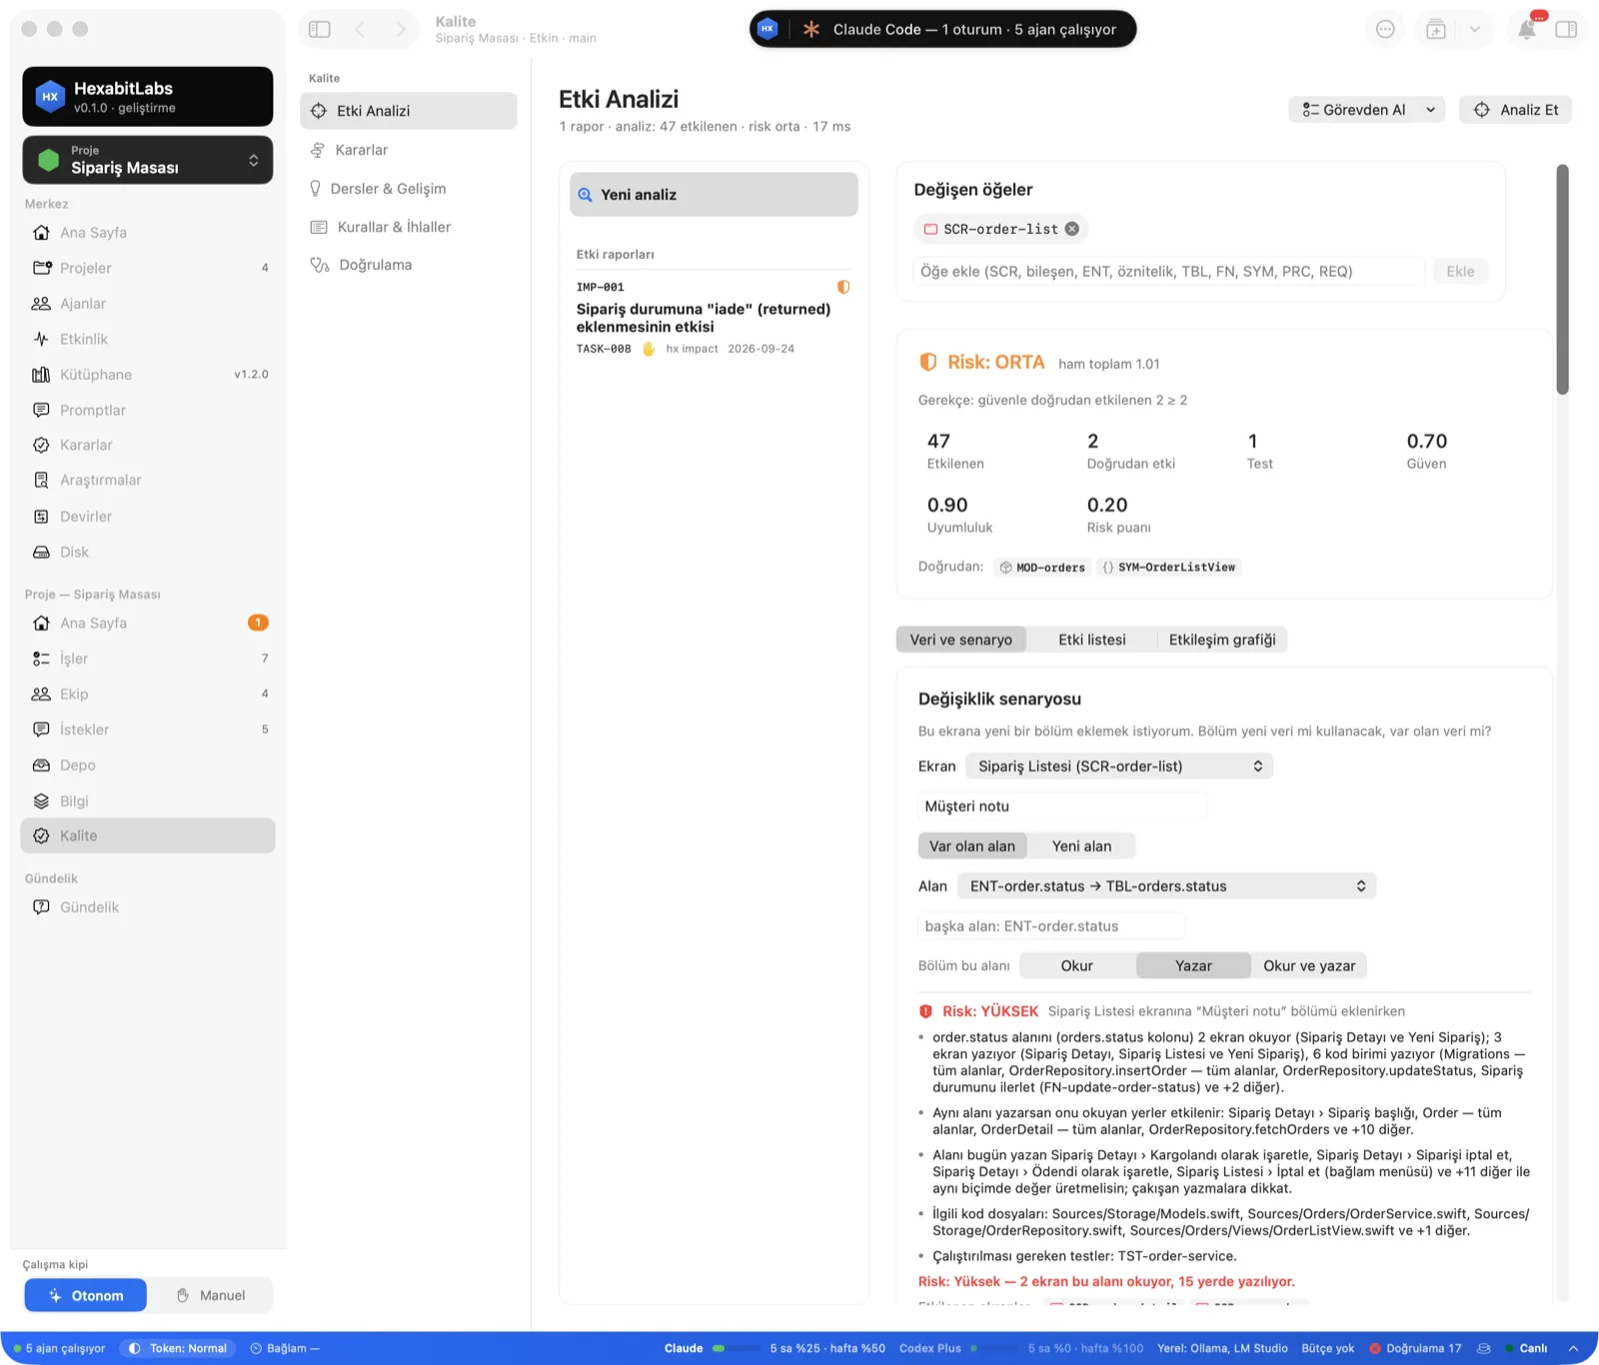Switch working mode to Otonom
This screenshot has width=1599, height=1365.
[86, 1295]
